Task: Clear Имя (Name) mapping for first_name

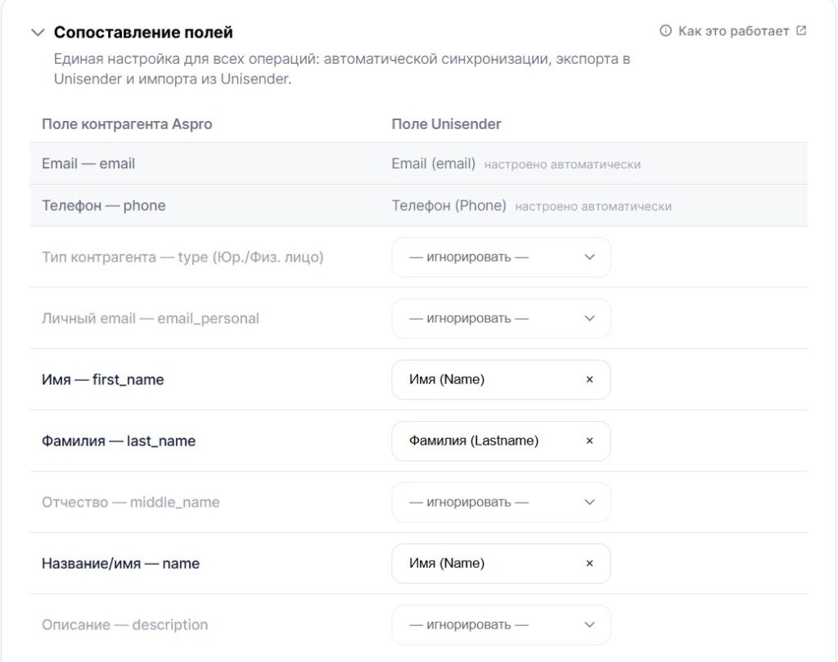Action: click(x=589, y=379)
